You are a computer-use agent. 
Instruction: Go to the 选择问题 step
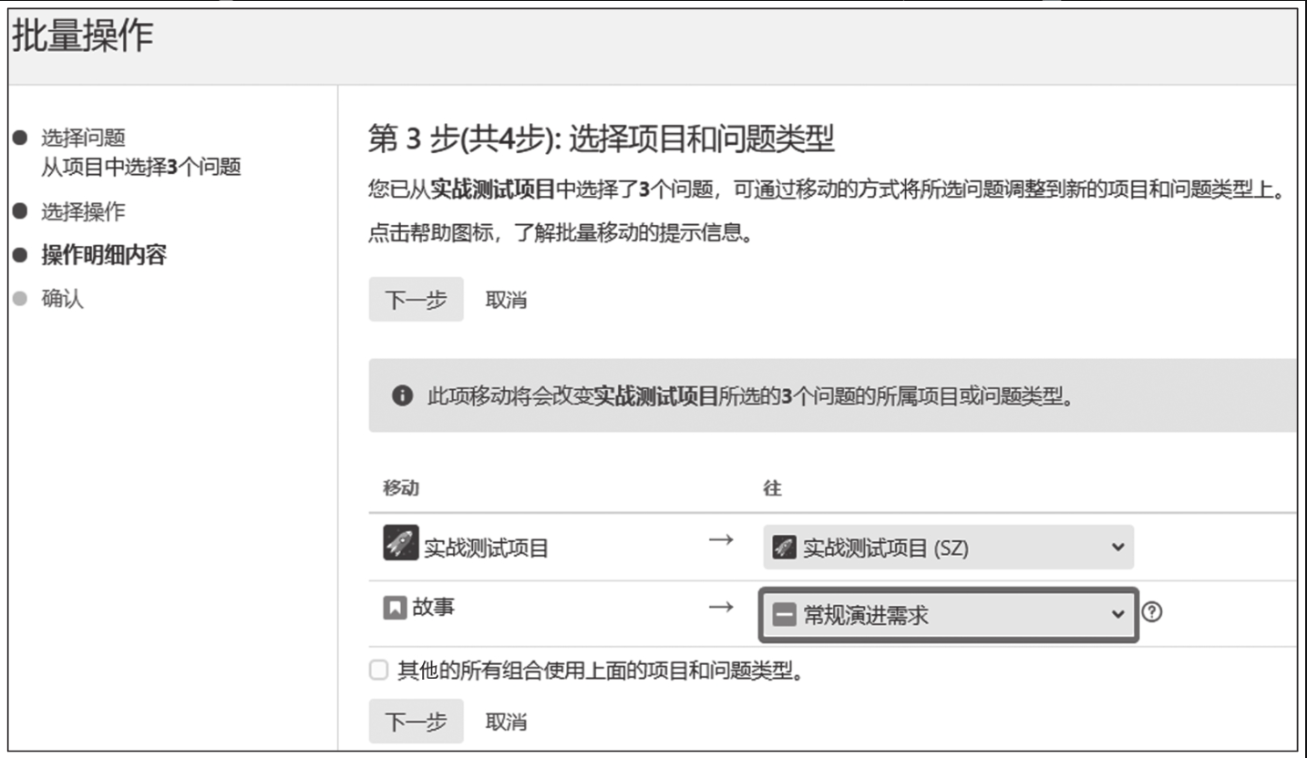click(x=83, y=138)
